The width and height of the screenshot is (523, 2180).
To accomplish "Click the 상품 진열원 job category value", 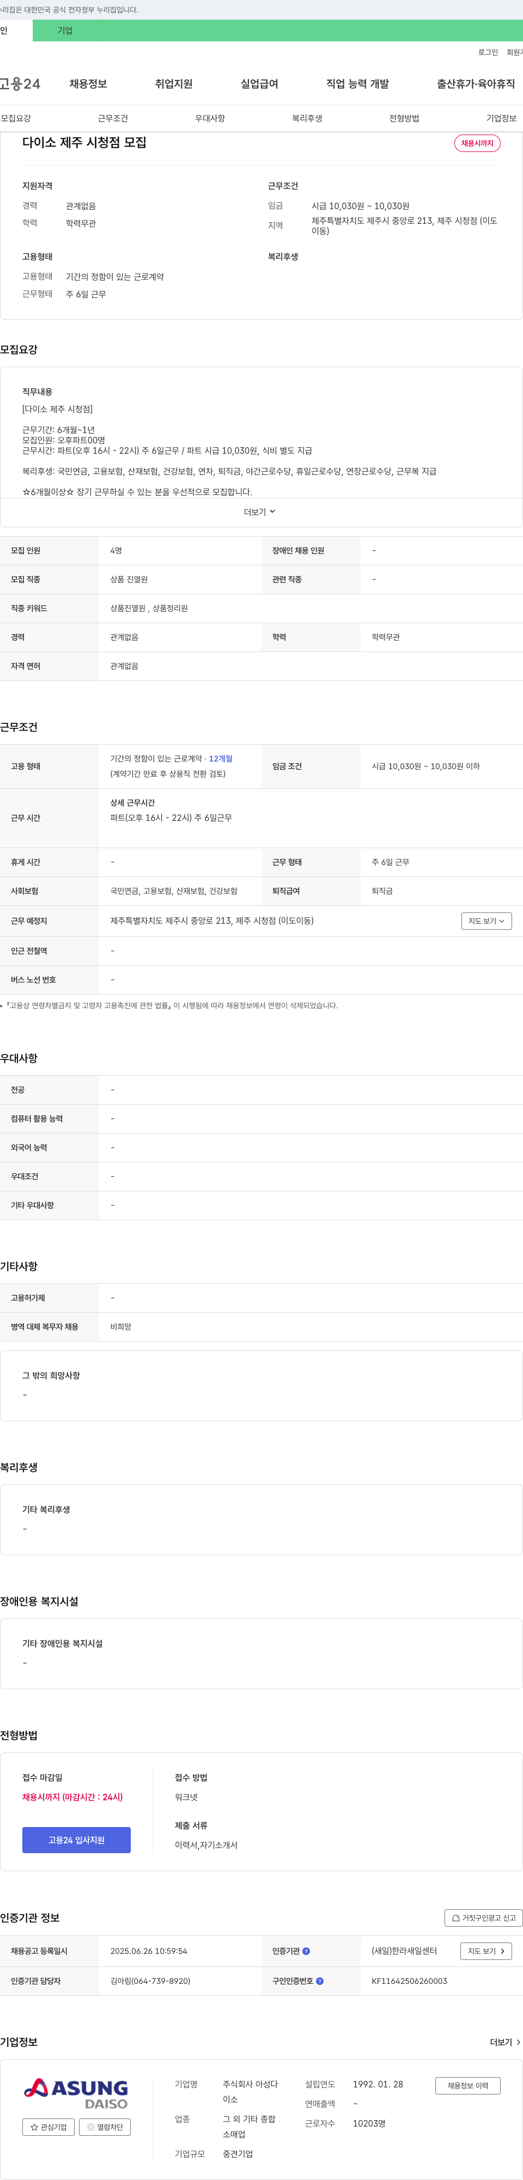I will 129,580.
